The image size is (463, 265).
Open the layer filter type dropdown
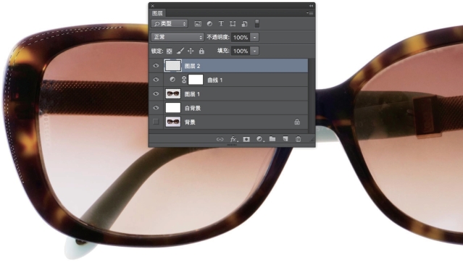coord(170,24)
